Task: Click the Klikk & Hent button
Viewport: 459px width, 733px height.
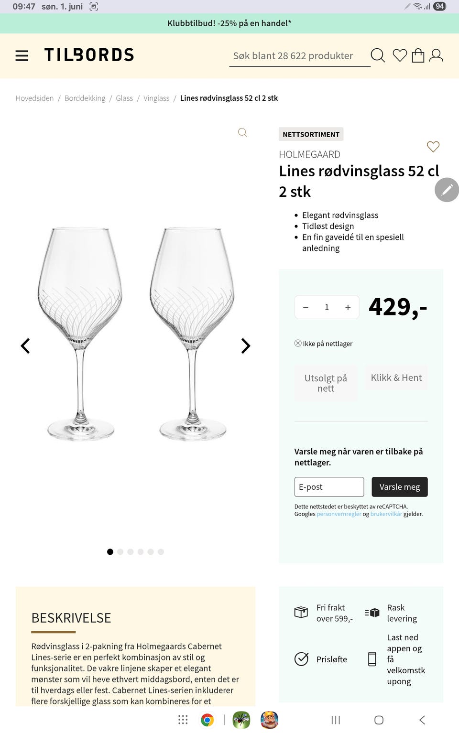Action: tap(396, 377)
